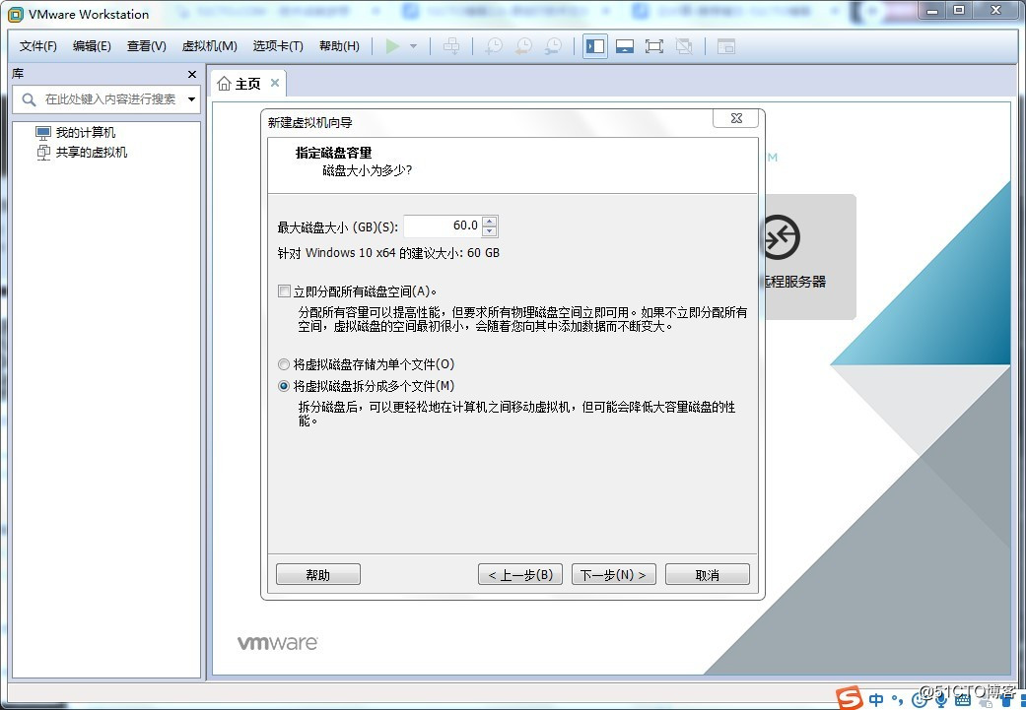Screen dimensions: 1026x710
Task: Click the full screen mode icon
Action: pos(654,45)
